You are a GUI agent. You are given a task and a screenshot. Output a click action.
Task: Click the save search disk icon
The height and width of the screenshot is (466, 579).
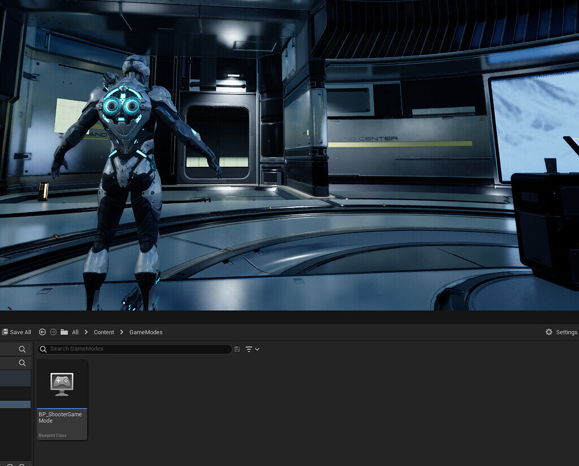tap(237, 349)
